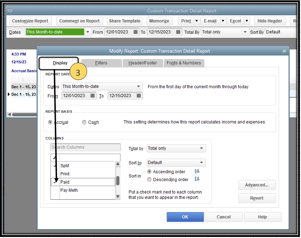Open Help for Modify Report
Image resolution: width=301 pixels, height=238 pixels.
click(x=262, y=217)
